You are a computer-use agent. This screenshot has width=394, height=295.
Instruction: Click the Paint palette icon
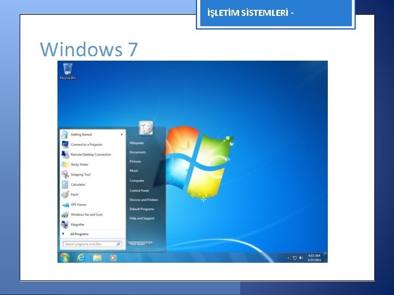coord(65,194)
